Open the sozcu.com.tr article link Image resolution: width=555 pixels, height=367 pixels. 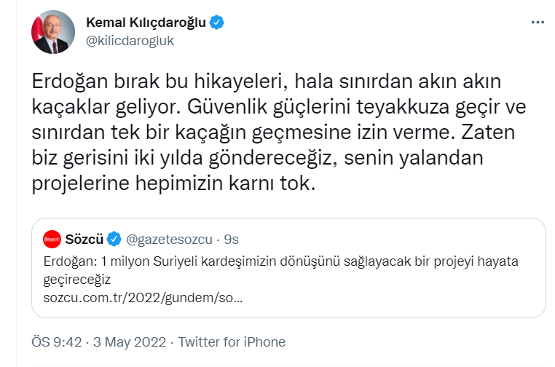click(x=143, y=298)
